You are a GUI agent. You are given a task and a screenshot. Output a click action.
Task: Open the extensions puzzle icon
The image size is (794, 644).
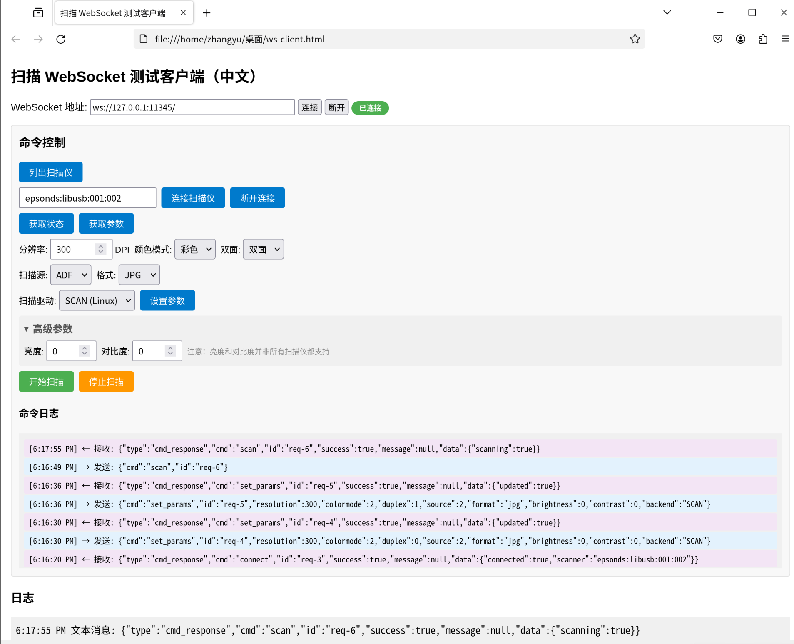[763, 39]
